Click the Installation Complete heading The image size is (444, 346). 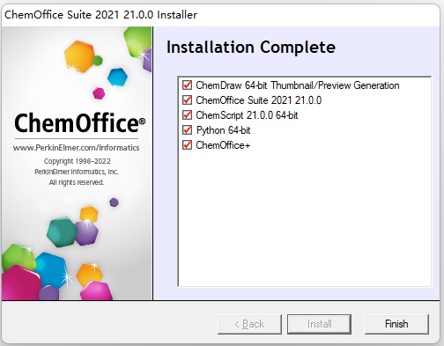pos(251,48)
